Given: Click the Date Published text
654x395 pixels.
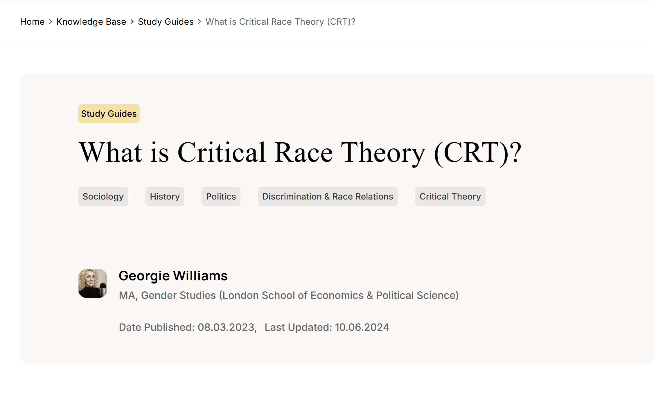Looking at the screenshot, I should (x=188, y=327).
